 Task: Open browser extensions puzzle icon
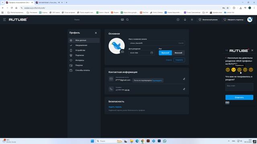pos(234,8)
